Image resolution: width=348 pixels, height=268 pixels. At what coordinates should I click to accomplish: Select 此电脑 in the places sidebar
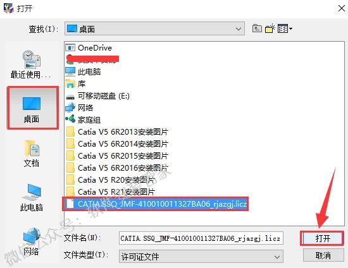coord(31,197)
